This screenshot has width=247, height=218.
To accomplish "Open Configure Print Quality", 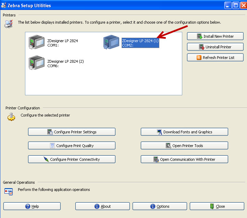I will tap(72, 146).
